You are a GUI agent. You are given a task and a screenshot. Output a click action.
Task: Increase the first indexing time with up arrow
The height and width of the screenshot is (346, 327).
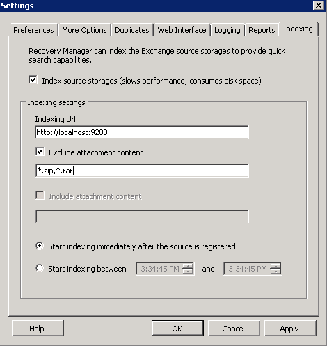(188, 266)
